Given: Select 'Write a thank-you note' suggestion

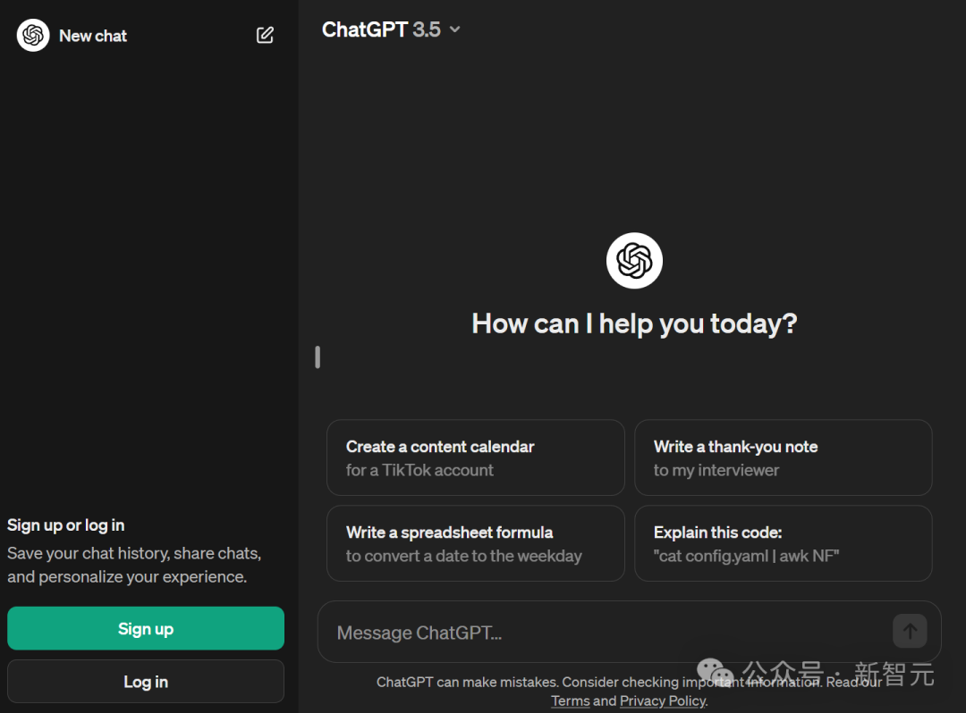Looking at the screenshot, I should 783,457.
